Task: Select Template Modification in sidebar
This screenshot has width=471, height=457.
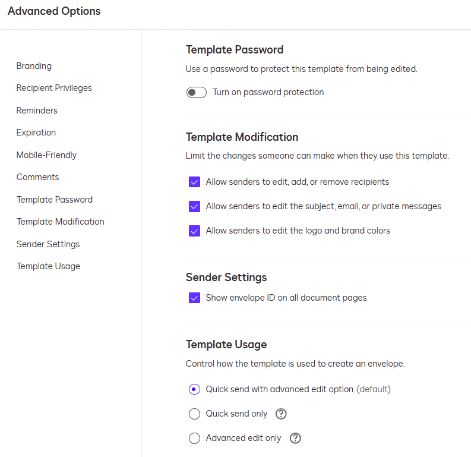Action: (x=61, y=222)
